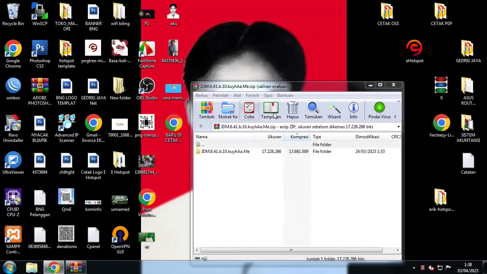Select the SISTEM AKUNTANSI folder icon
This screenshot has height=274, width=487.
point(468,129)
